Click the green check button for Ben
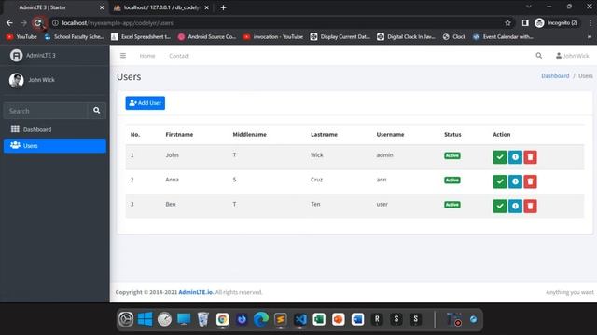The image size is (597, 335). (500, 207)
